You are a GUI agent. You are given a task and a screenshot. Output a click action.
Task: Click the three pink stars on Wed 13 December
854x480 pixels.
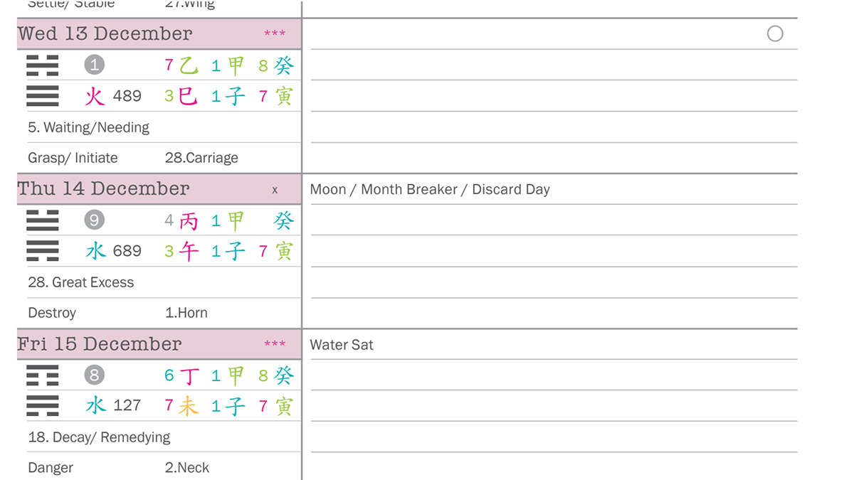coord(275,34)
